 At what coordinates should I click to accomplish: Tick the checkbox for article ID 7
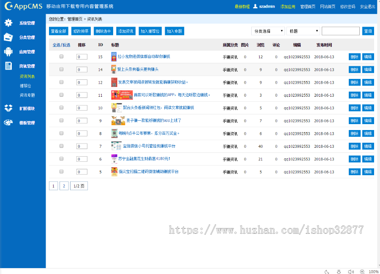61,146
